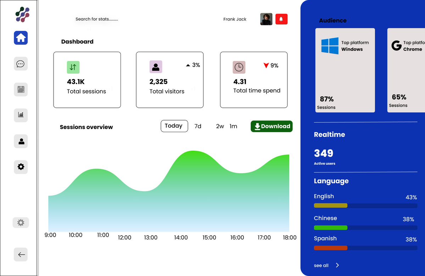Click the Frank Jack username
Image resolution: width=425 pixels, height=276 pixels.
235,19
